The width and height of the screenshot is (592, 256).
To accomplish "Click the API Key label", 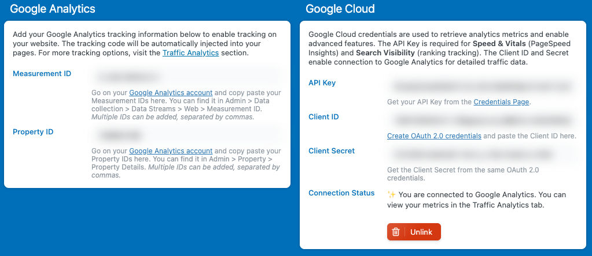I will (x=322, y=83).
